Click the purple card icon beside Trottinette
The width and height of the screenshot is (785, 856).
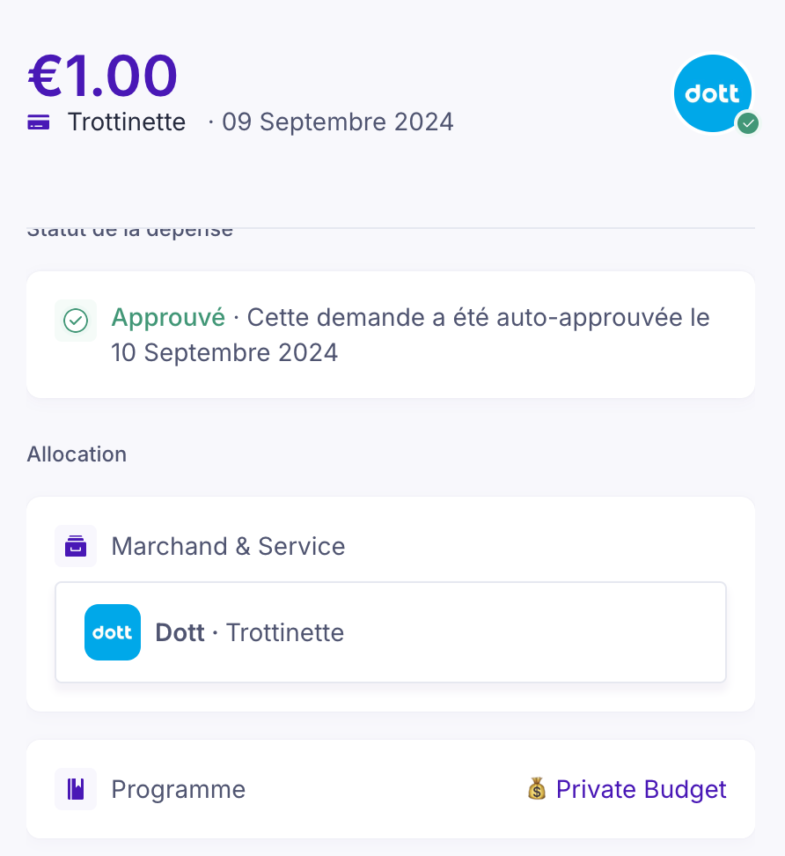[38, 122]
